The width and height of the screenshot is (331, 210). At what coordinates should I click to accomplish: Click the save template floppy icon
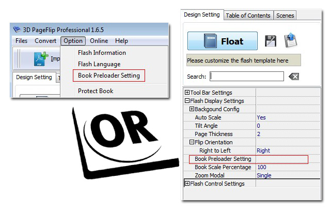(x=271, y=41)
